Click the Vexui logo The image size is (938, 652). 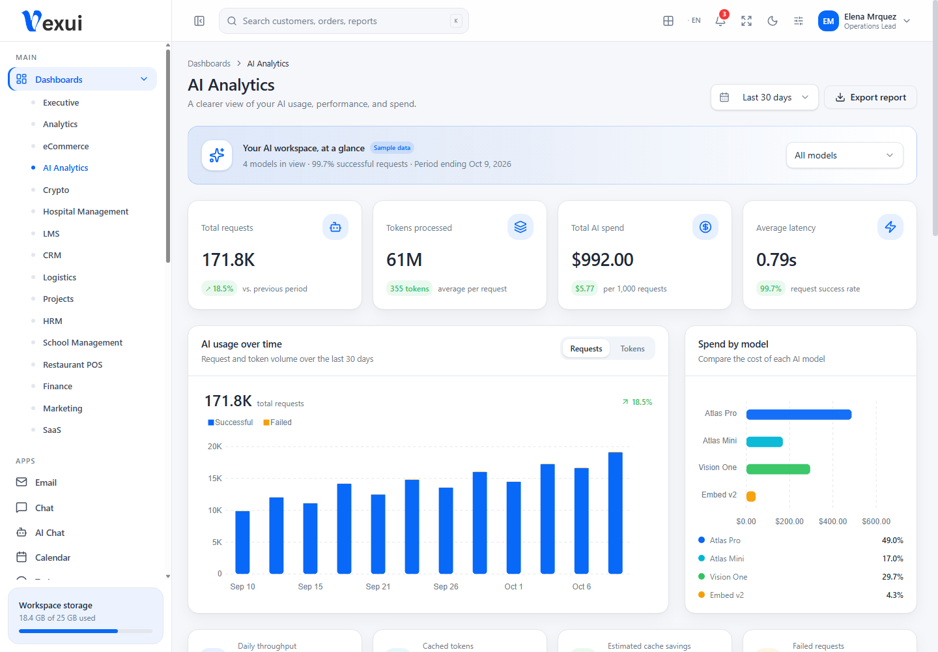[x=52, y=22]
